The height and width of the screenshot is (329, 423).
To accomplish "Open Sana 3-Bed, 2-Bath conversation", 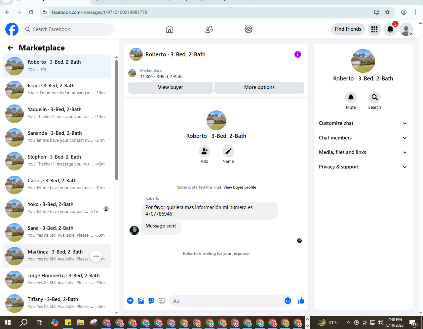I will pyautogui.click(x=57, y=232).
